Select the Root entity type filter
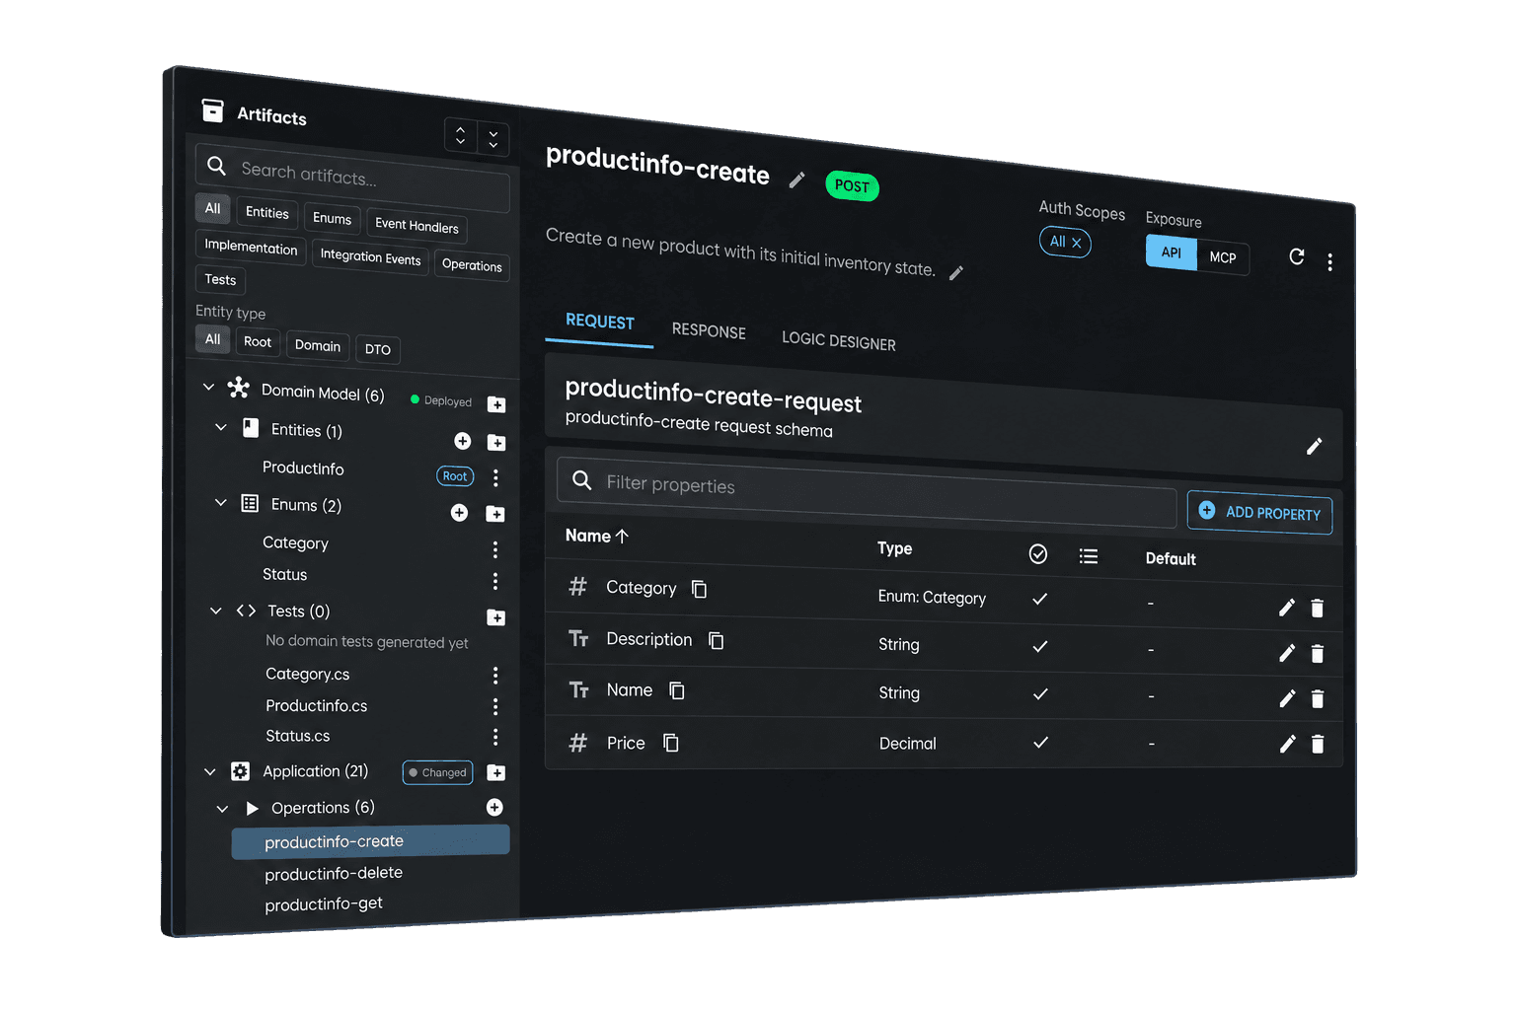This screenshot has height=1010, width=1516. [258, 341]
